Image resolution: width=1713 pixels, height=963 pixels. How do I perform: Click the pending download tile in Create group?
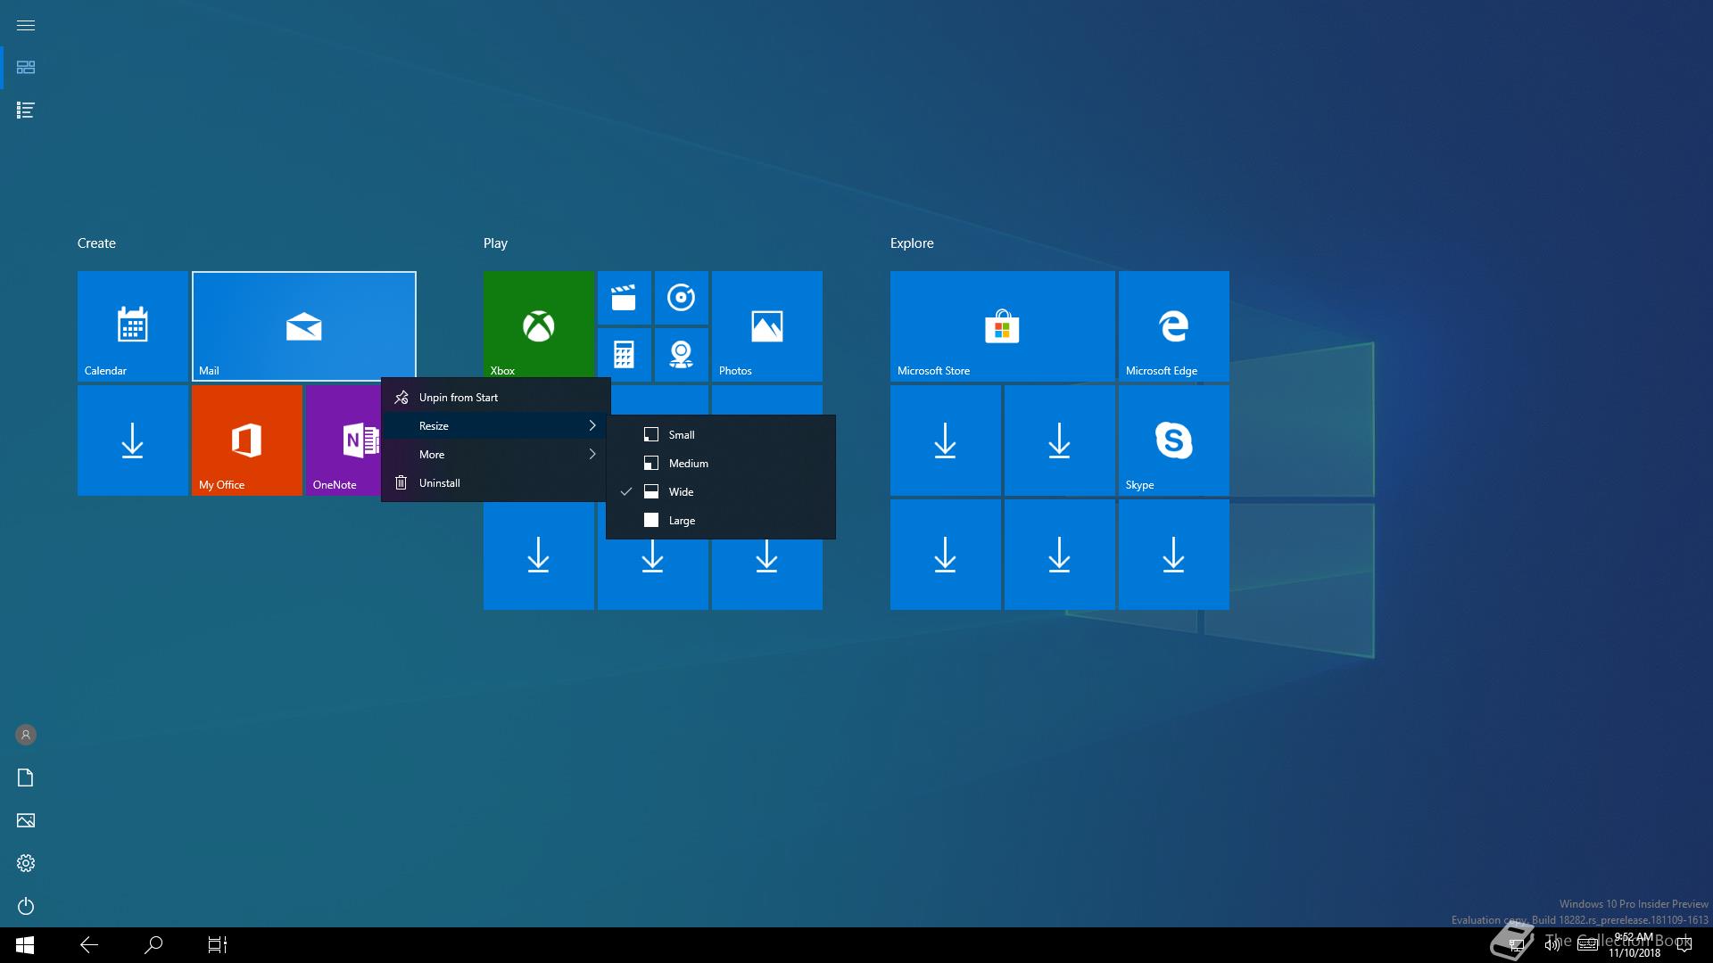tap(133, 440)
